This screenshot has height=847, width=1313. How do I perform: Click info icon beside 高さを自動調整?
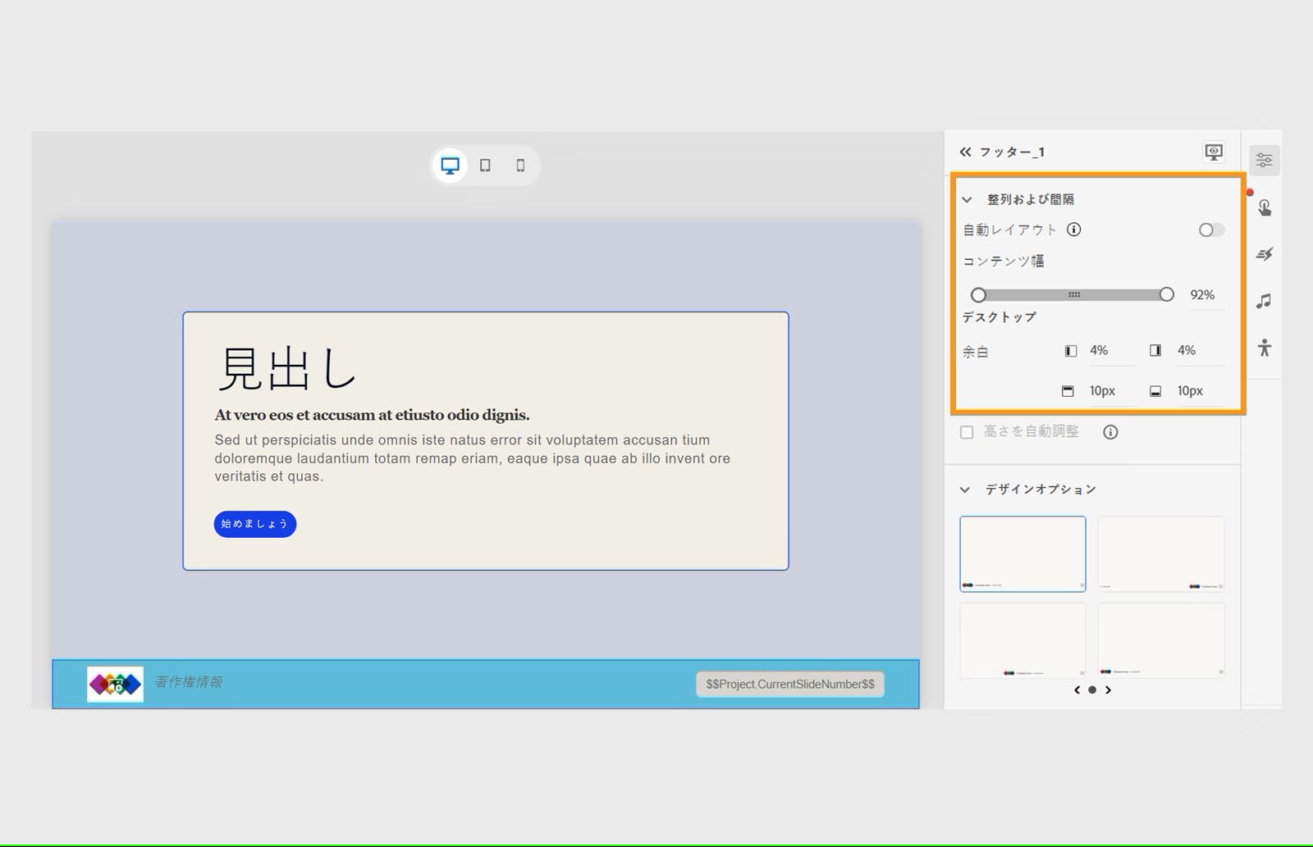1110,432
